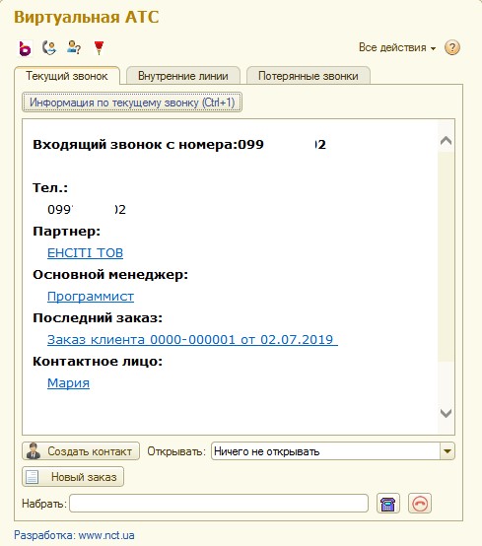This screenshot has height=546, width=482.
Task: Click the red hang up call icon
Action: pos(420,504)
